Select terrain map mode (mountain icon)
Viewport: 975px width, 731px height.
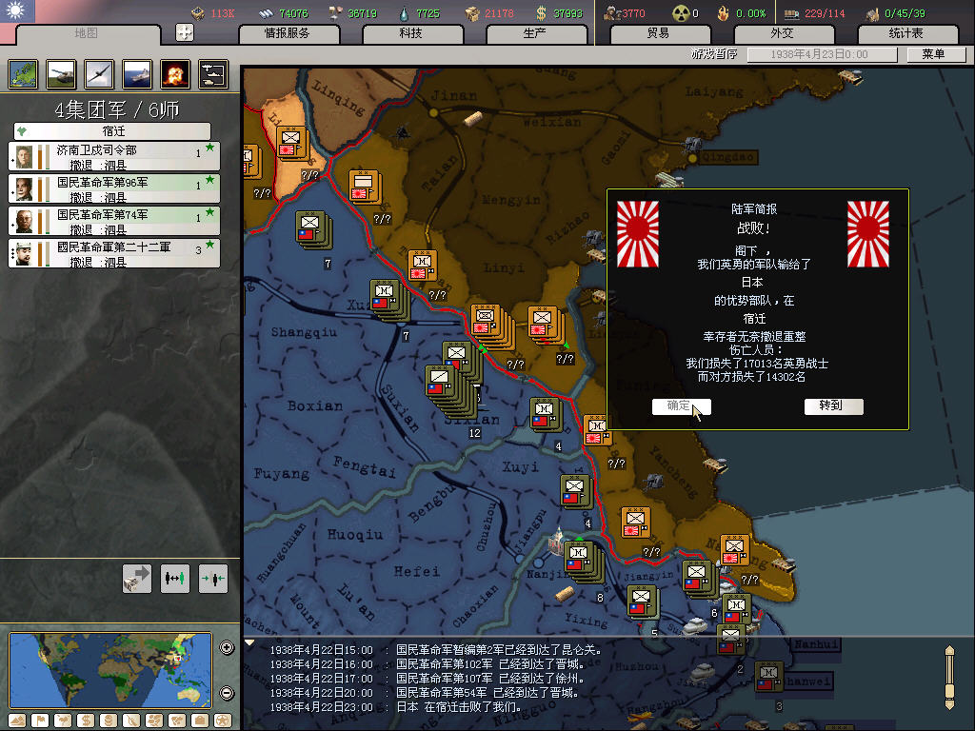coord(17,721)
